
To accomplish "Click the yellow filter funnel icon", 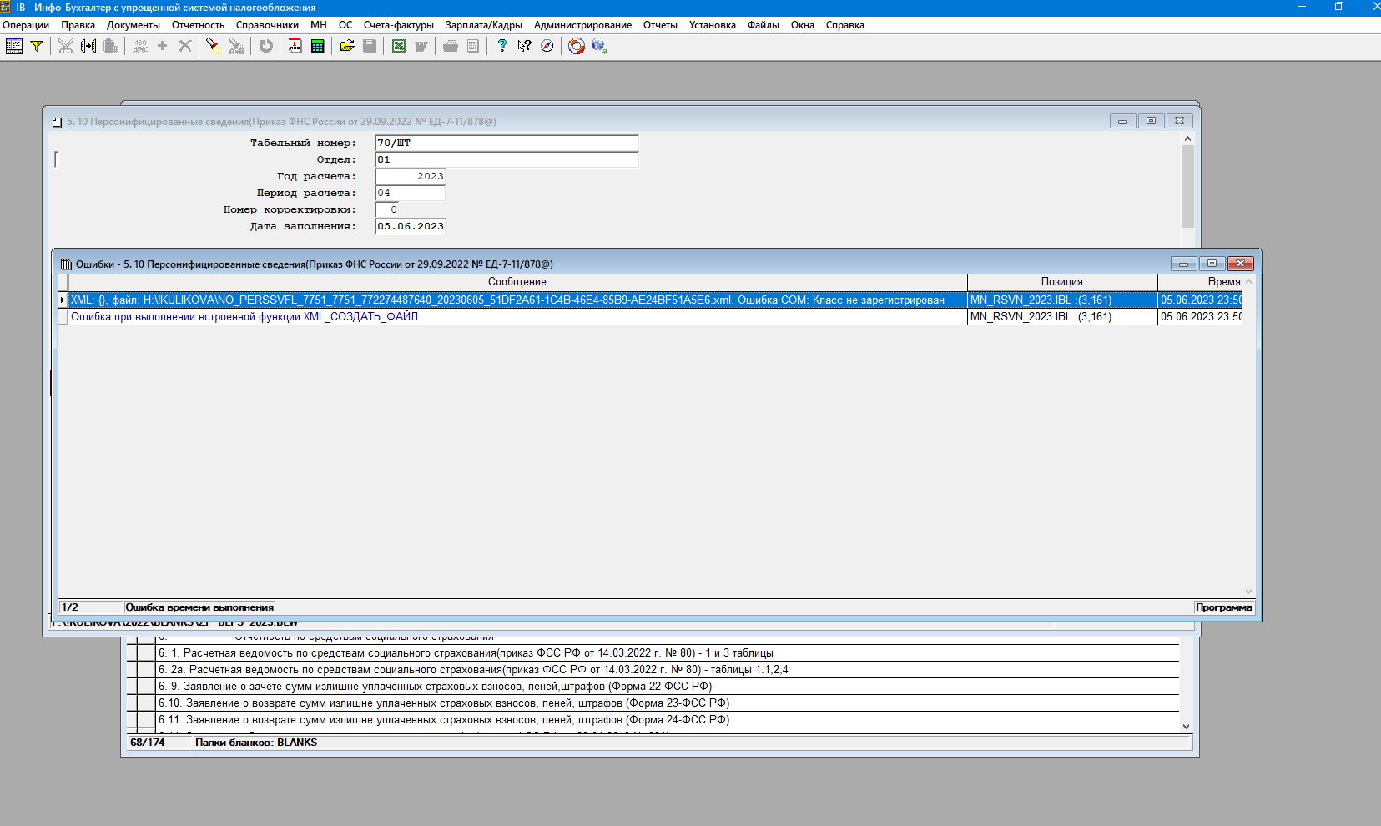I will pos(37,47).
